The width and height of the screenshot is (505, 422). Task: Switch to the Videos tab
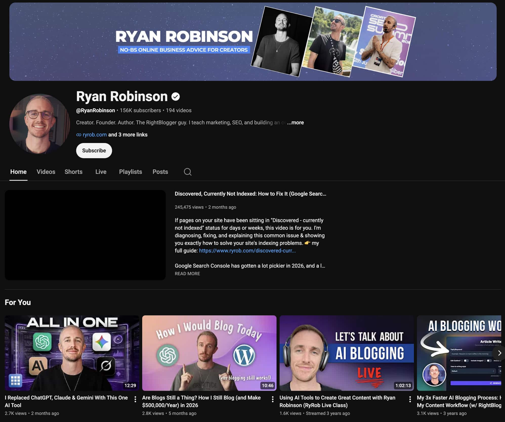[x=46, y=172]
